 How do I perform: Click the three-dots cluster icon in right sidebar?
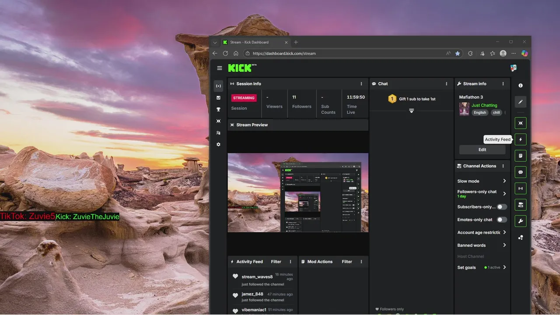[521, 238]
